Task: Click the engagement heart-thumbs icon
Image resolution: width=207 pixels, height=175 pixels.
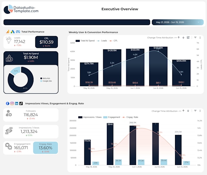Action: [x=9, y=146]
